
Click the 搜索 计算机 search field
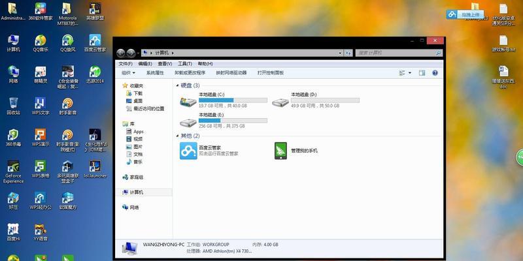[399, 53]
